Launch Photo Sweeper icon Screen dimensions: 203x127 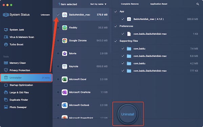pos(6,107)
